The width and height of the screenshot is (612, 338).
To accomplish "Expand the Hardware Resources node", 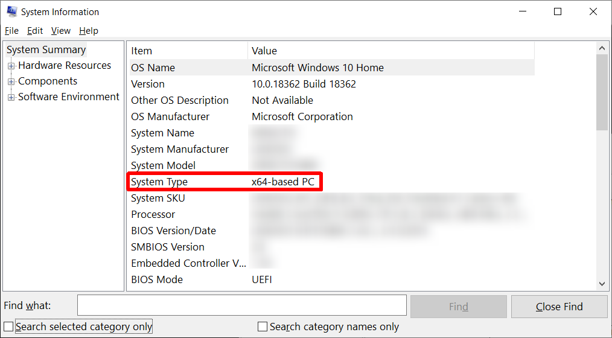I will [x=11, y=66].
